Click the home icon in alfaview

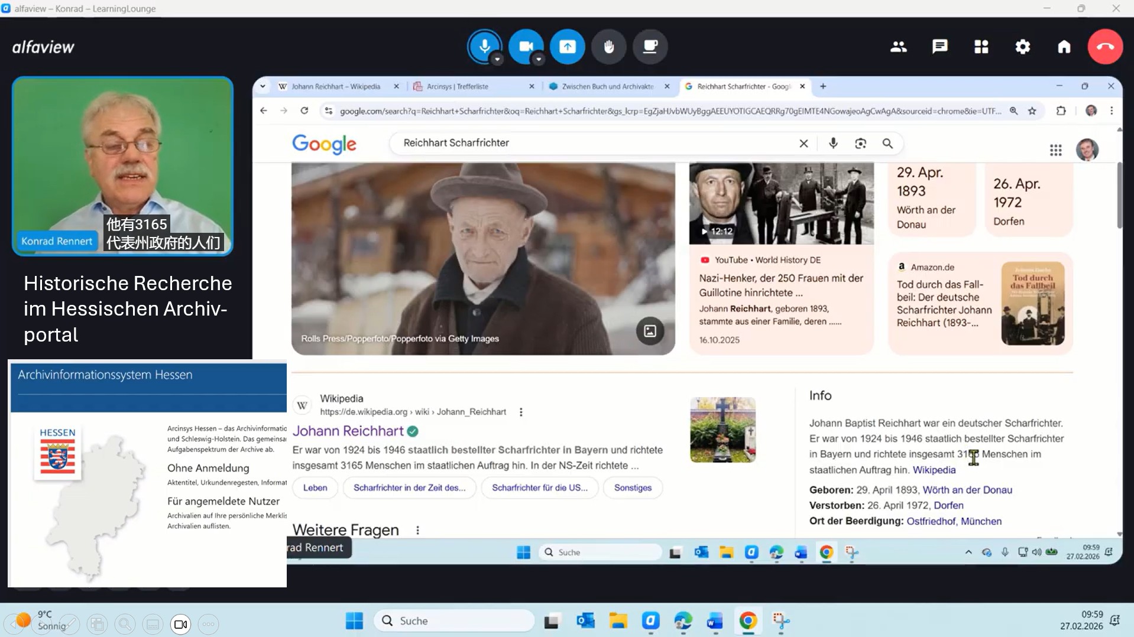[1064, 47]
